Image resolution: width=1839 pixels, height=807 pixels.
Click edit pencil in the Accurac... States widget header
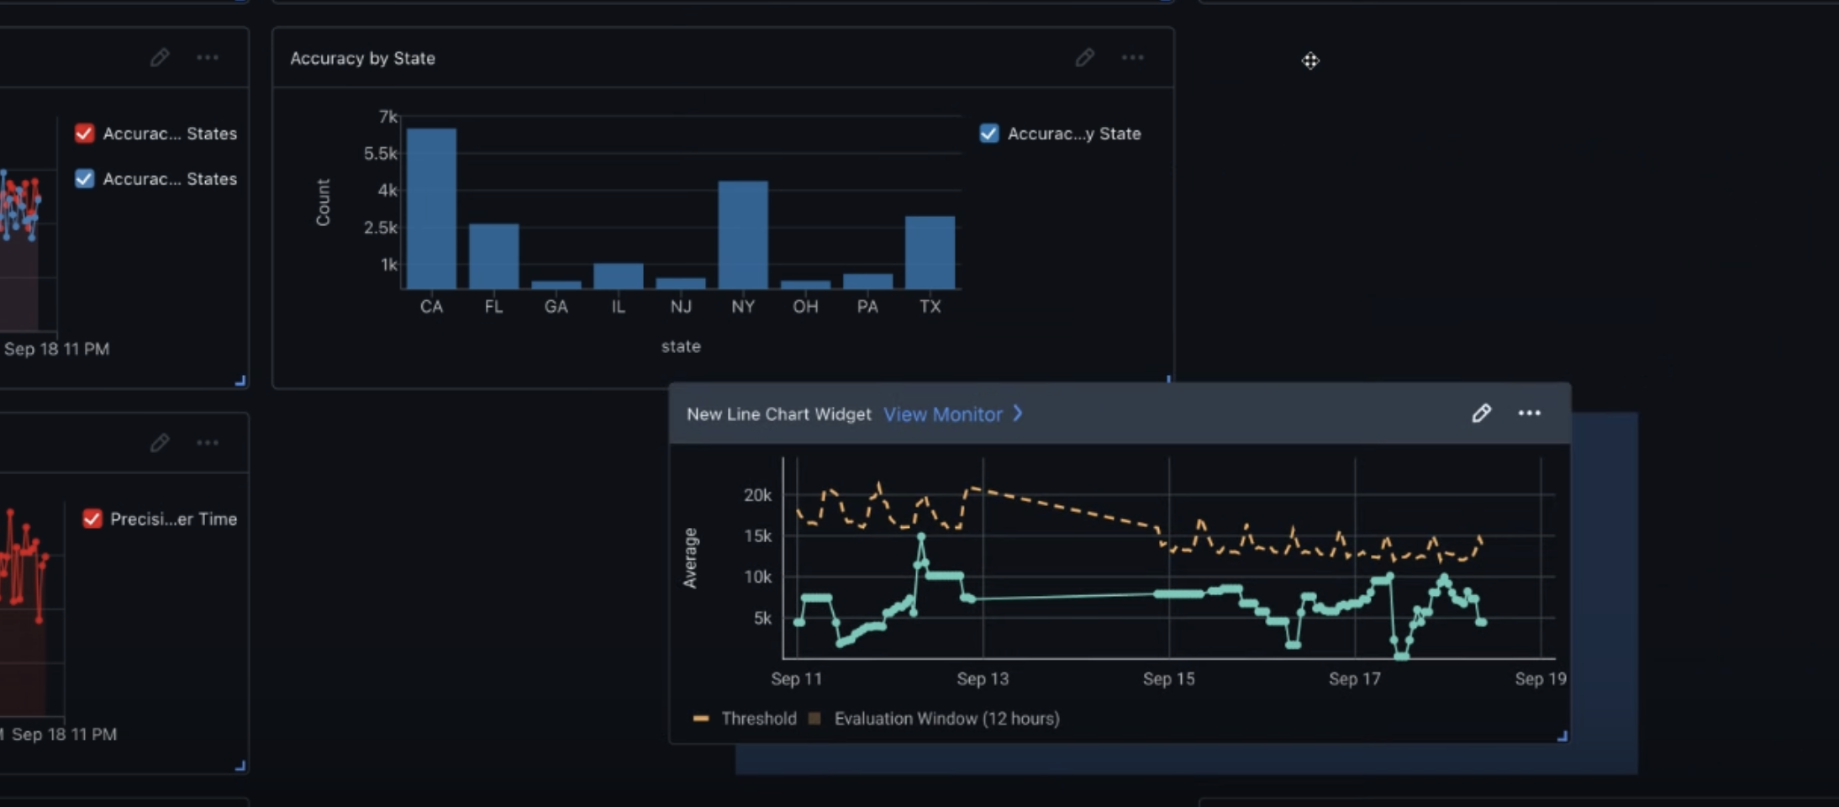tap(159, 58)
